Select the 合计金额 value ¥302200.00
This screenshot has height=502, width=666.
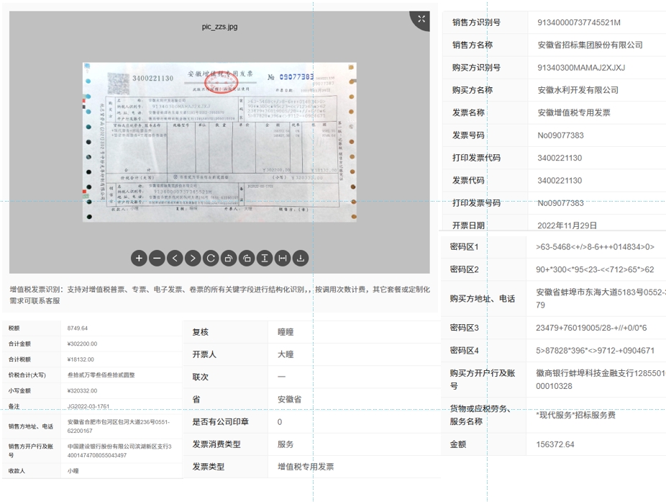[82, 344]
